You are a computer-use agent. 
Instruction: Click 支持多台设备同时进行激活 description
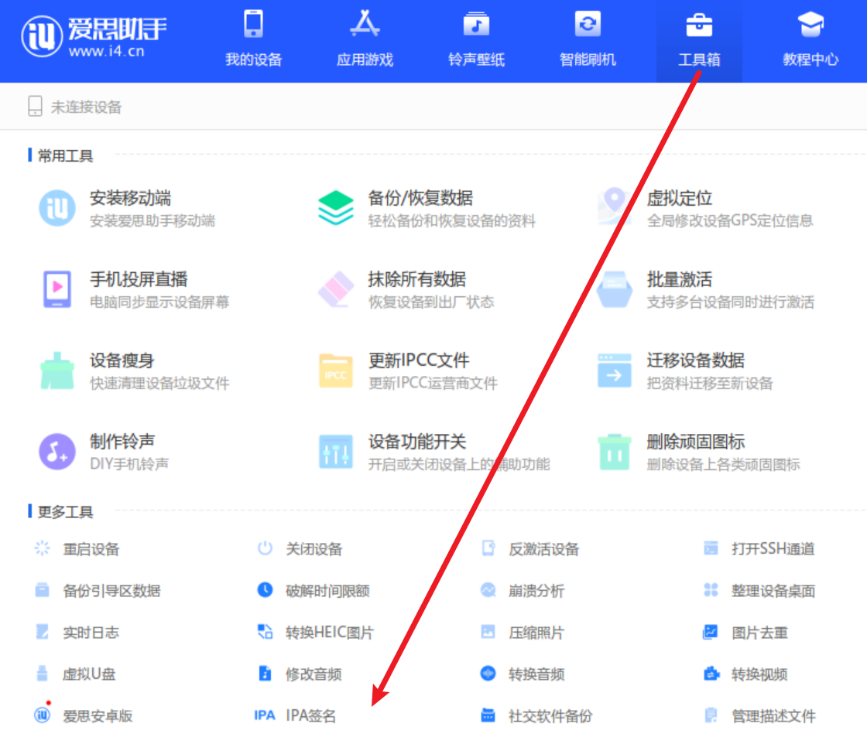coord(731,302)
